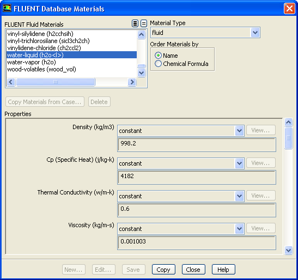Click the deselect-all materials list icon

coord(144,23)
